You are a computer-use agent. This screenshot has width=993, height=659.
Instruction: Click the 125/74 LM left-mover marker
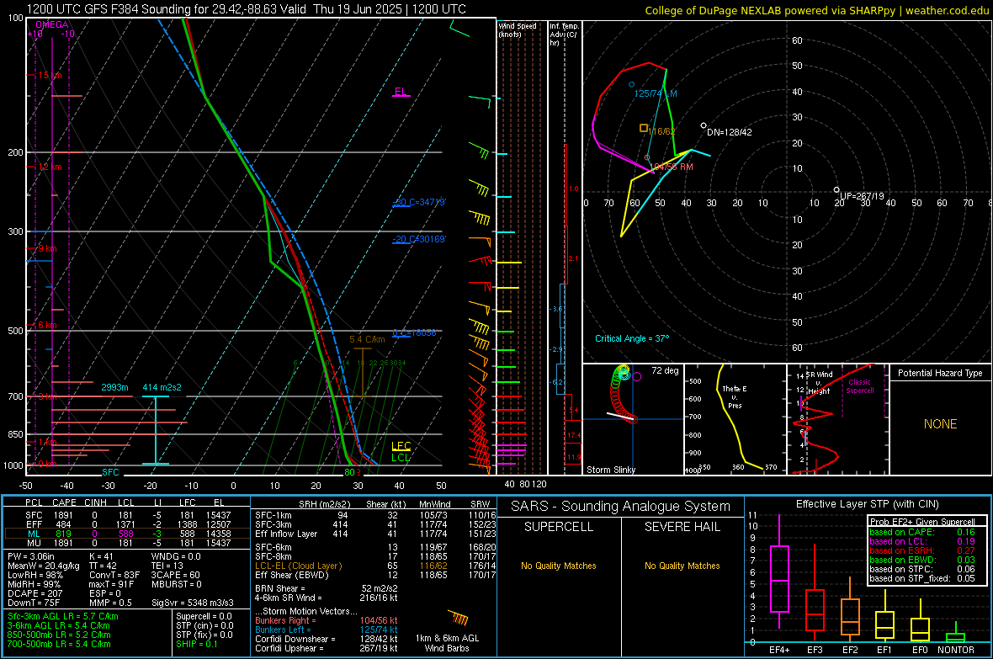[631, 84]
